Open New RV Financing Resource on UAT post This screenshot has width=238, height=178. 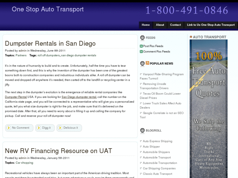59,151
